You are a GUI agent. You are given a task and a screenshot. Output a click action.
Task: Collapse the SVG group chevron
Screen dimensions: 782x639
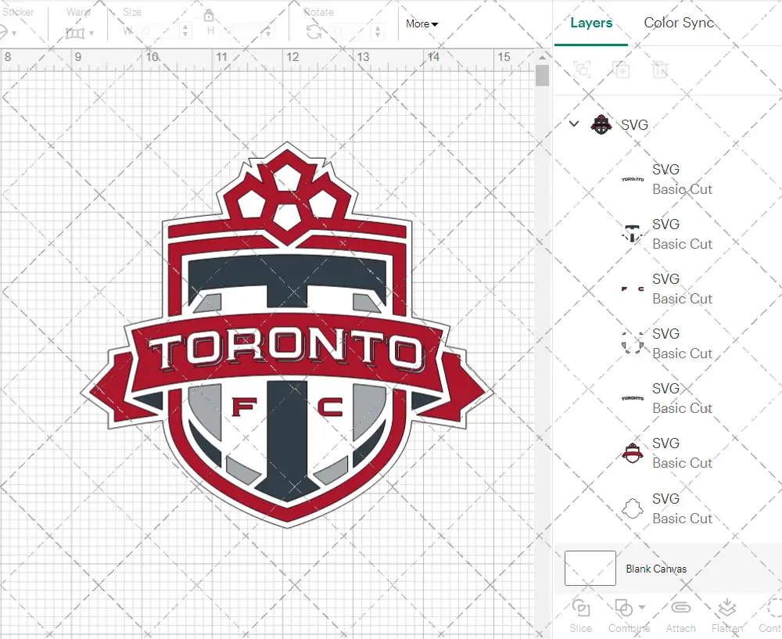click(574, 124)
